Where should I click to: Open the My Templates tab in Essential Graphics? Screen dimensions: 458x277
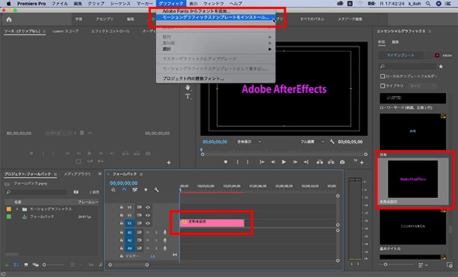[400, 55]
